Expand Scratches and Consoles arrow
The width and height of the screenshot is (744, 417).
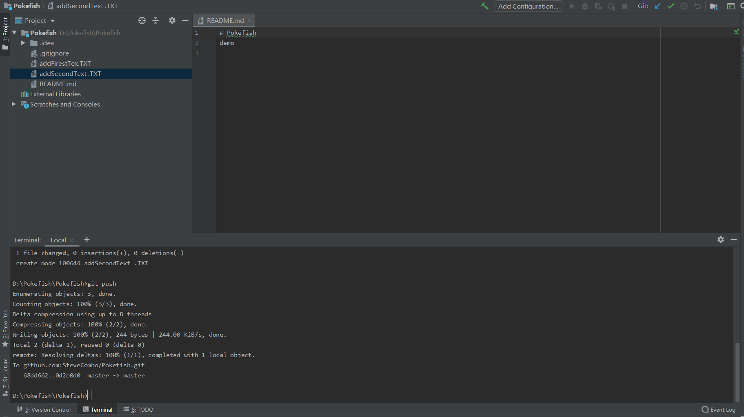[x=14, y=104]
